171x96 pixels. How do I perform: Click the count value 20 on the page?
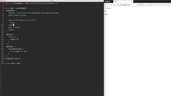click(x=105, y=11)
